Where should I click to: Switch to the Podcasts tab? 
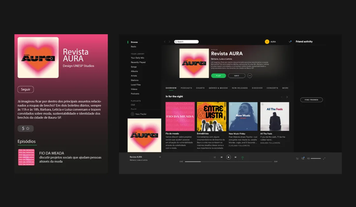186,88
